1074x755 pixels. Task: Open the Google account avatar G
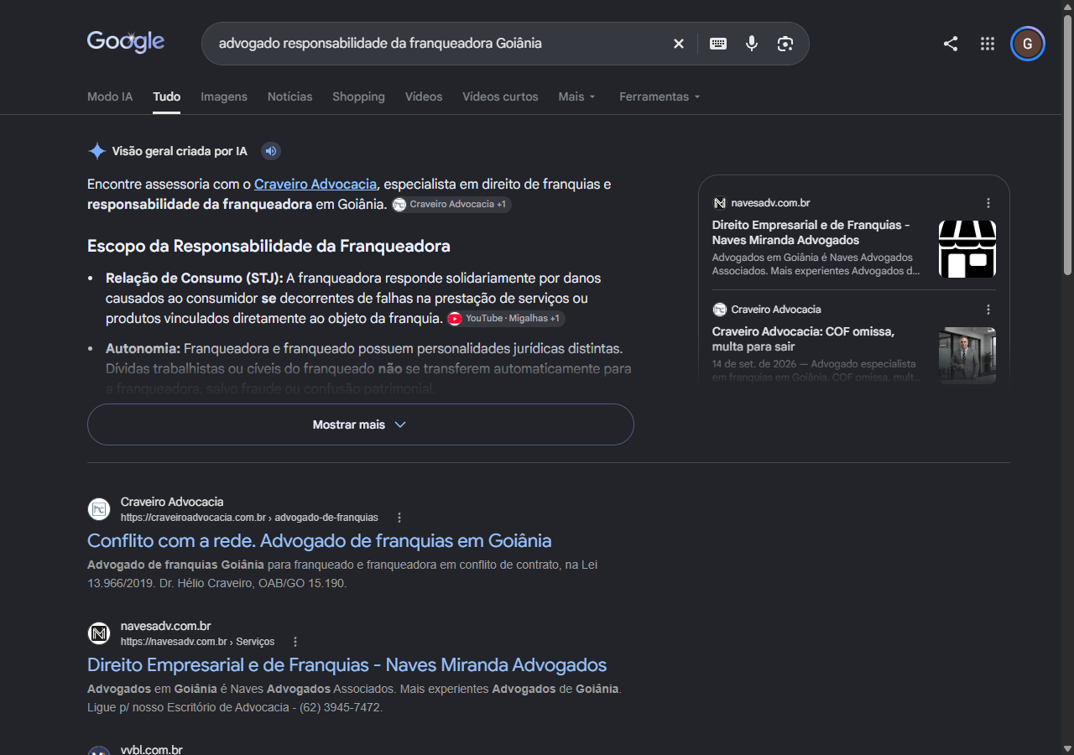(x=1028, y=44)
